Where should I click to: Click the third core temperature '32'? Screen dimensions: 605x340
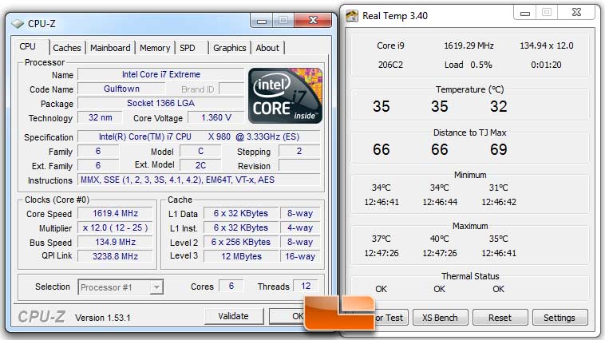click(x=499, y=106)
